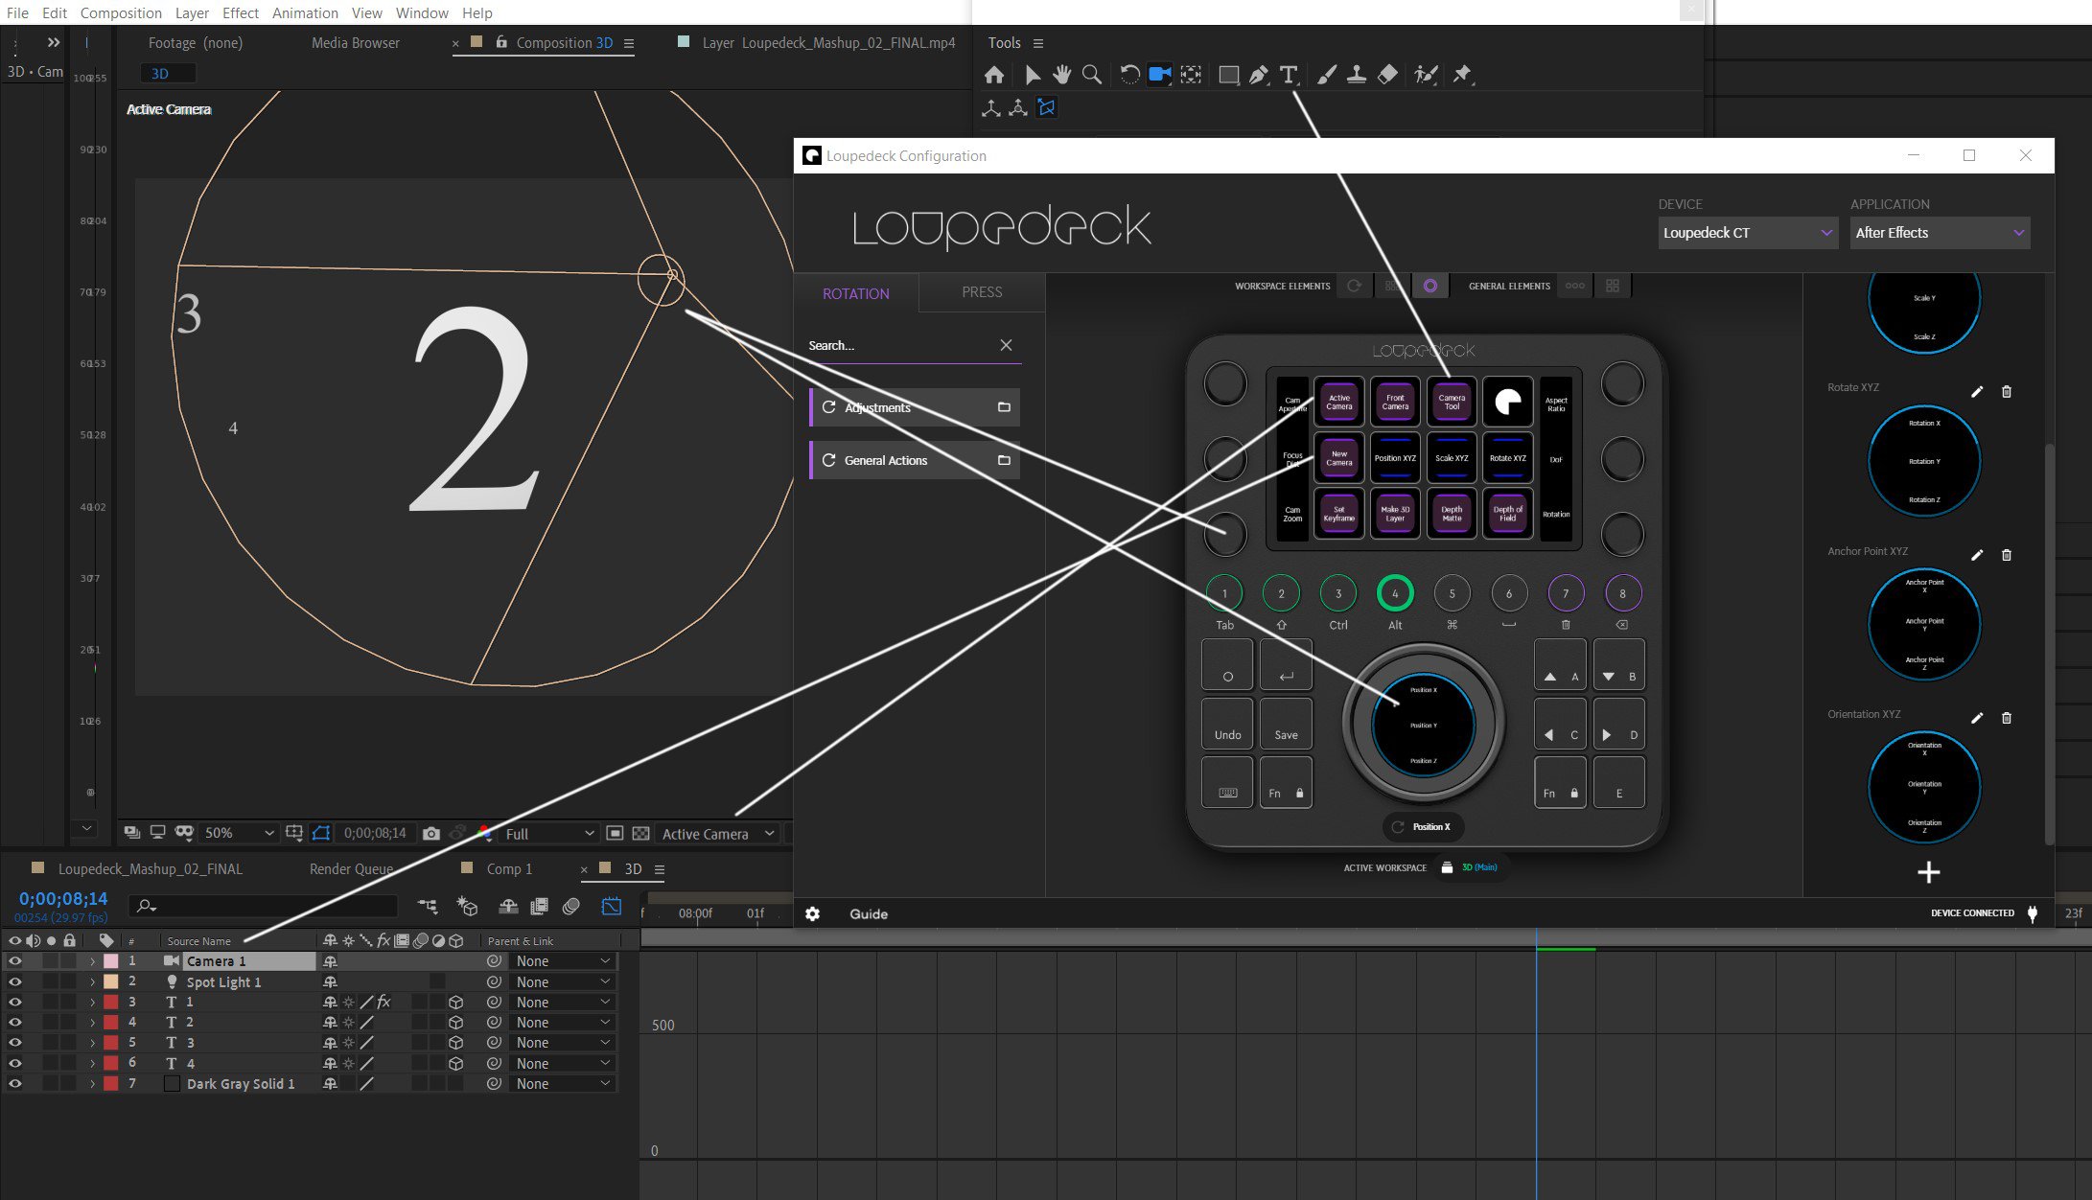The image size is (2092, 1200).
Task: Click the snapshot camera icon below viewer
Action: point(431,834)
